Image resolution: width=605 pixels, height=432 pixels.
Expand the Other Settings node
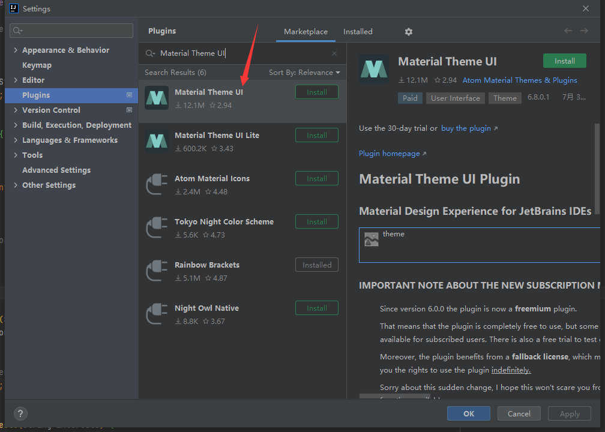16,185
